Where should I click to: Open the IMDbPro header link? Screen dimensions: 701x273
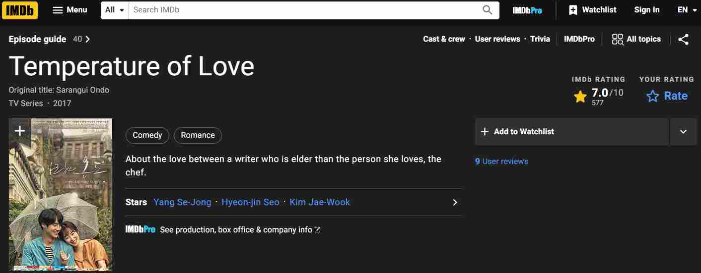(527, 10)
